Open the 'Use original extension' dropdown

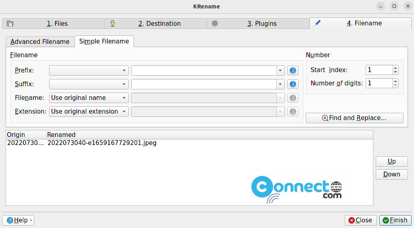click(89, 112)
